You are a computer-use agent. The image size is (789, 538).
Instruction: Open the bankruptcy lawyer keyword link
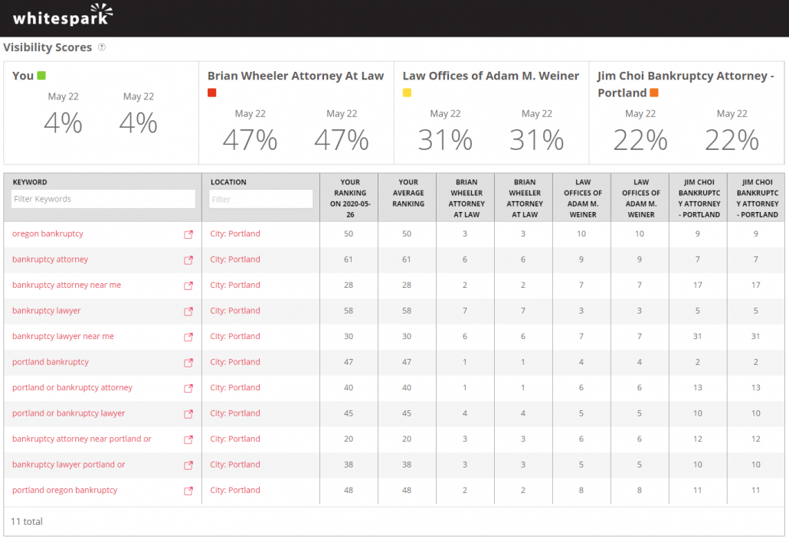pyautogui.click(x=46, y=311)
